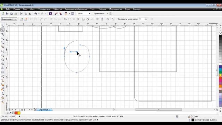The height and width of the screenshot is (125, 222).
Task: Open the Вид menu
Action: (25, 9)
